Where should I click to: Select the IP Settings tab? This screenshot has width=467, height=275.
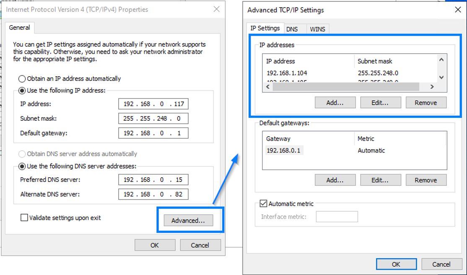(x=265, y=28)
